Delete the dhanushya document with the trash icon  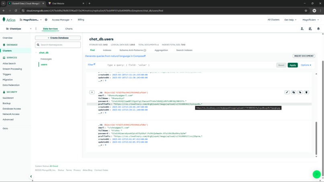coord(306,92)
